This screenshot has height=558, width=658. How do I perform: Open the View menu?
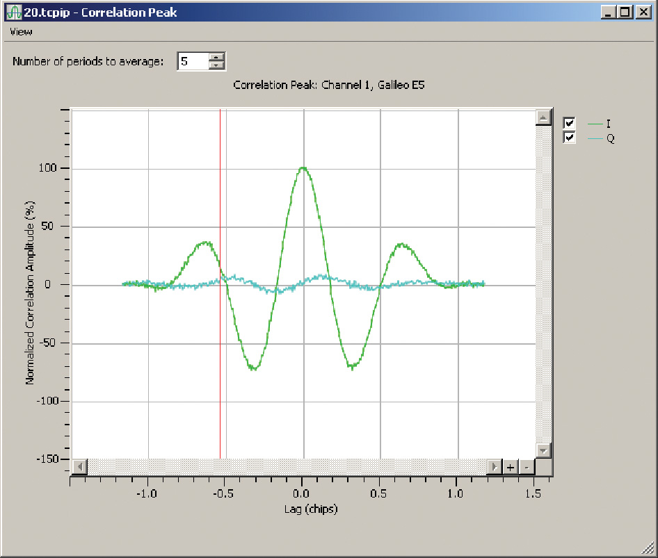coord(20,32)
